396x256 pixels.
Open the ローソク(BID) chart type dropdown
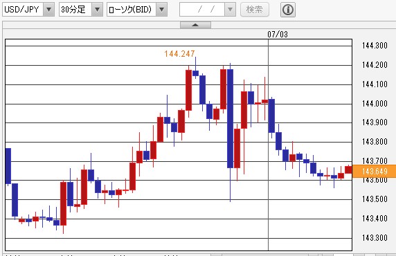tap(161, 10)
